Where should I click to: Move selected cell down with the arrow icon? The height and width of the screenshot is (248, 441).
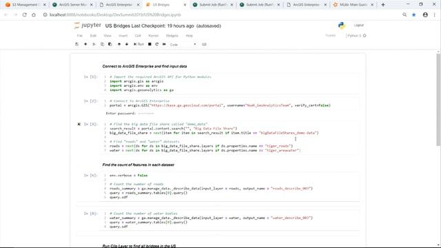pos(127,44)
